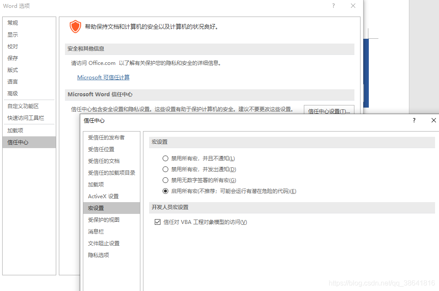
Task: Follow the Microsoft 可信任计算 link
Action: (103, 78)
